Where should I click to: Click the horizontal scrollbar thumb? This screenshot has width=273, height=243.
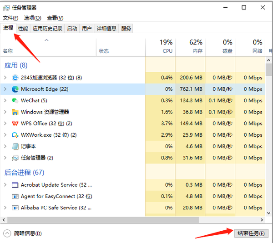(103, 220)
